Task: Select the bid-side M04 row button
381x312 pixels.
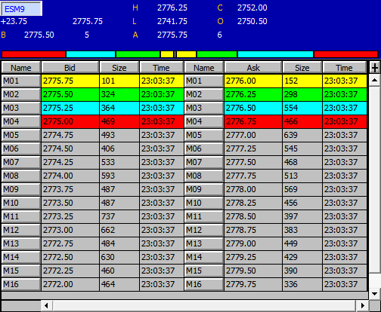Action: pos(21,121)
